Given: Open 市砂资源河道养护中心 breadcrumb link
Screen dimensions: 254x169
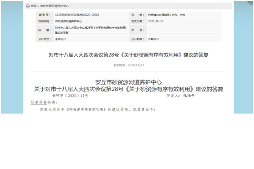Looking at the screenshot, I should pos(54,6).
